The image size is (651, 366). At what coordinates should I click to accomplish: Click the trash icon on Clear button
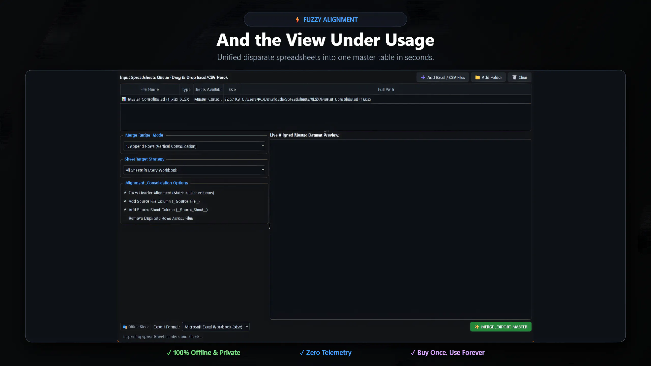tap(514, 77)
